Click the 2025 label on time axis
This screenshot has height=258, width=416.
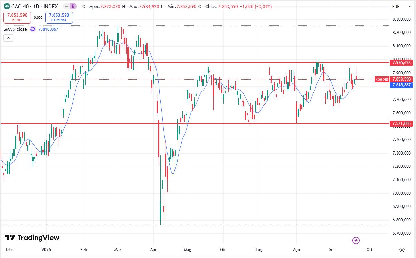(46, 249)
